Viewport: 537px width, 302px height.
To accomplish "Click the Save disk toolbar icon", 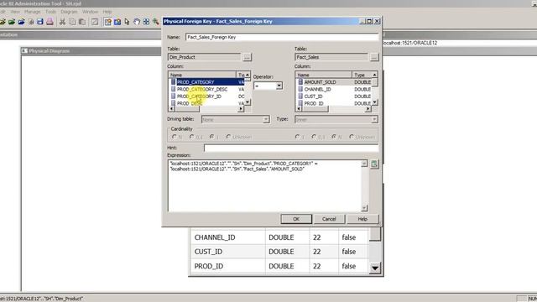I will (40, 22).
